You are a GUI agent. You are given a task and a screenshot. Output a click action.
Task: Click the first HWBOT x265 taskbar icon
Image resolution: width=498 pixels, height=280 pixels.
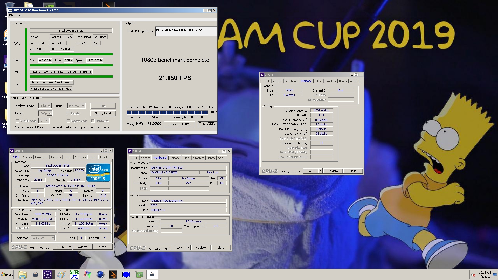click(x=36, y=275)
